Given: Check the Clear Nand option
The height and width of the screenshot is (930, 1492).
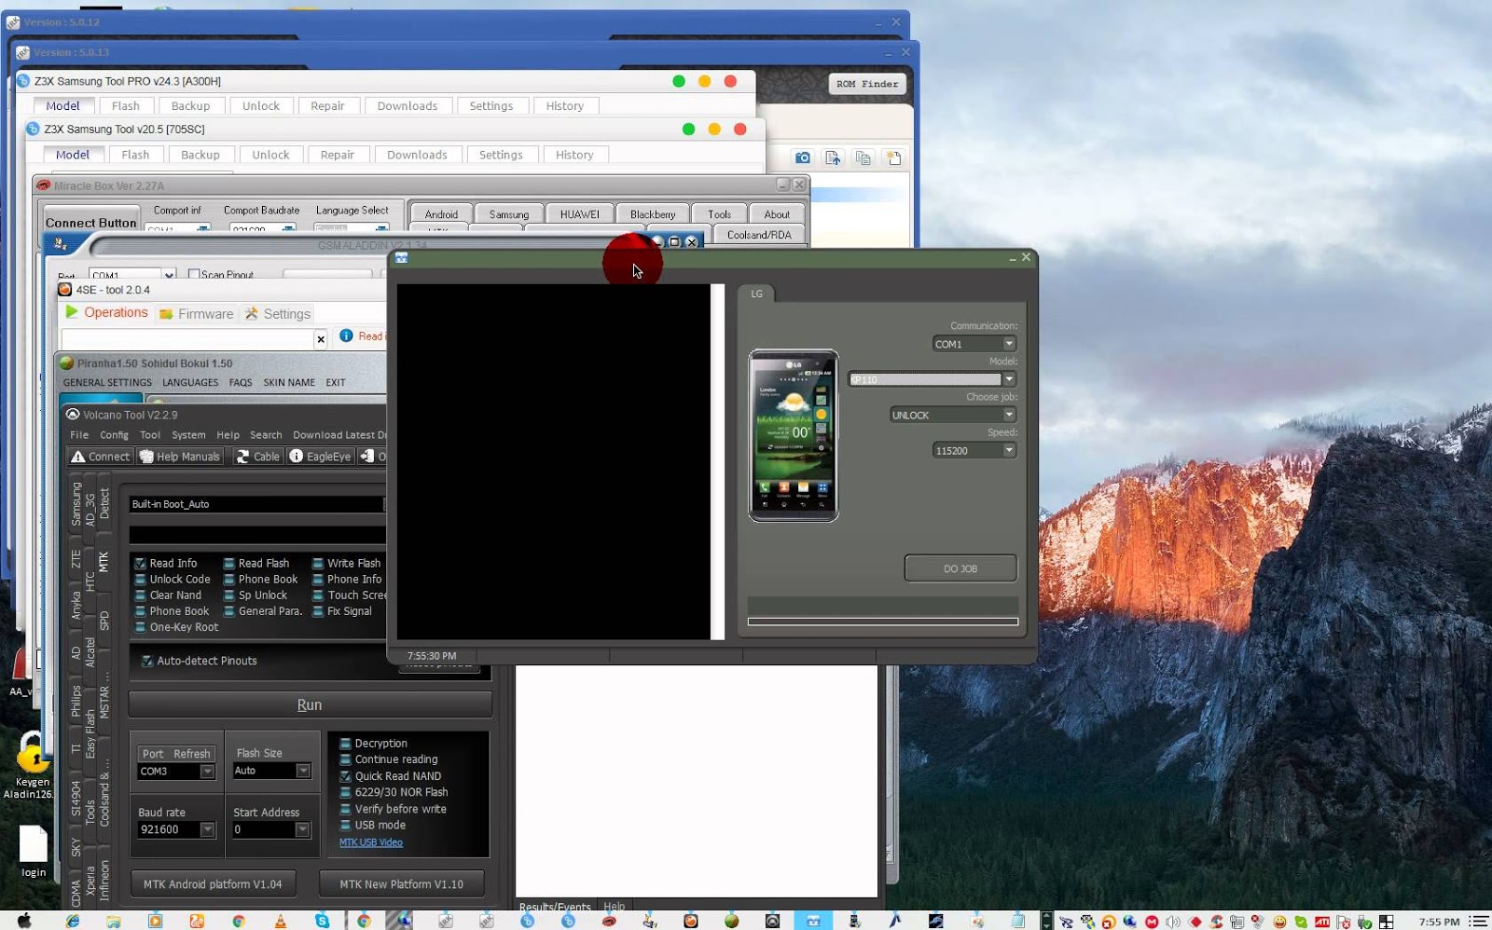Looking at the screenshot, I should coord(140,595).
